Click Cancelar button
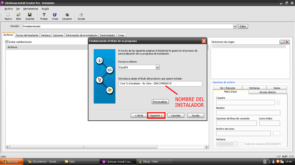 pos(175,115)
